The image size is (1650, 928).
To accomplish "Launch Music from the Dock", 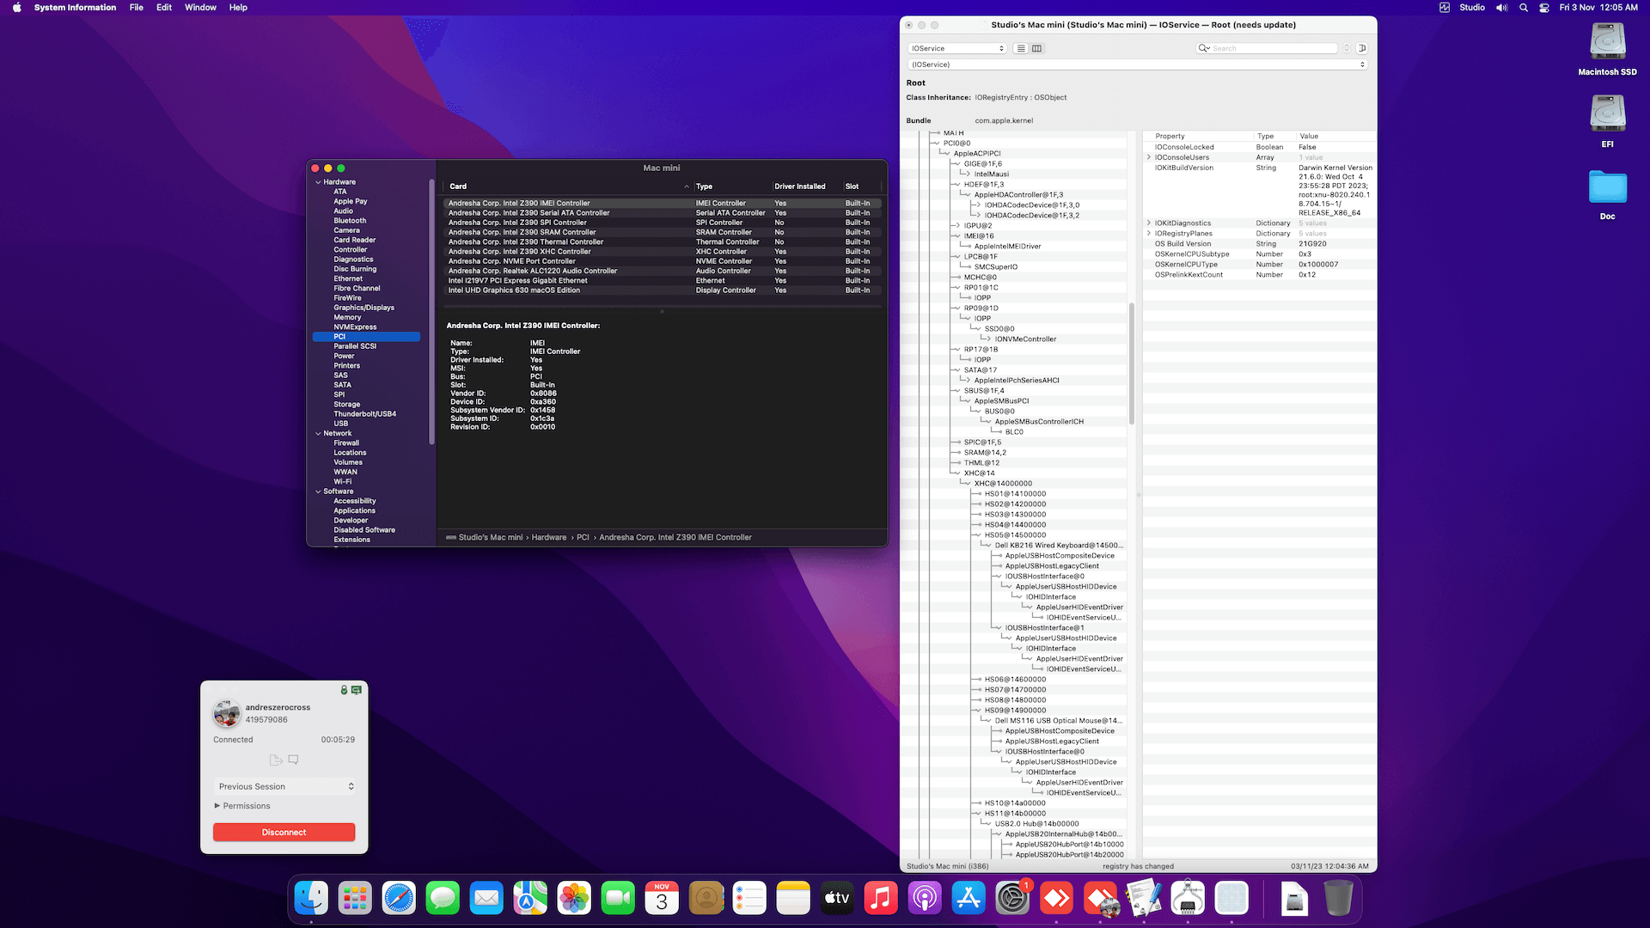I will tap(881, 899).
